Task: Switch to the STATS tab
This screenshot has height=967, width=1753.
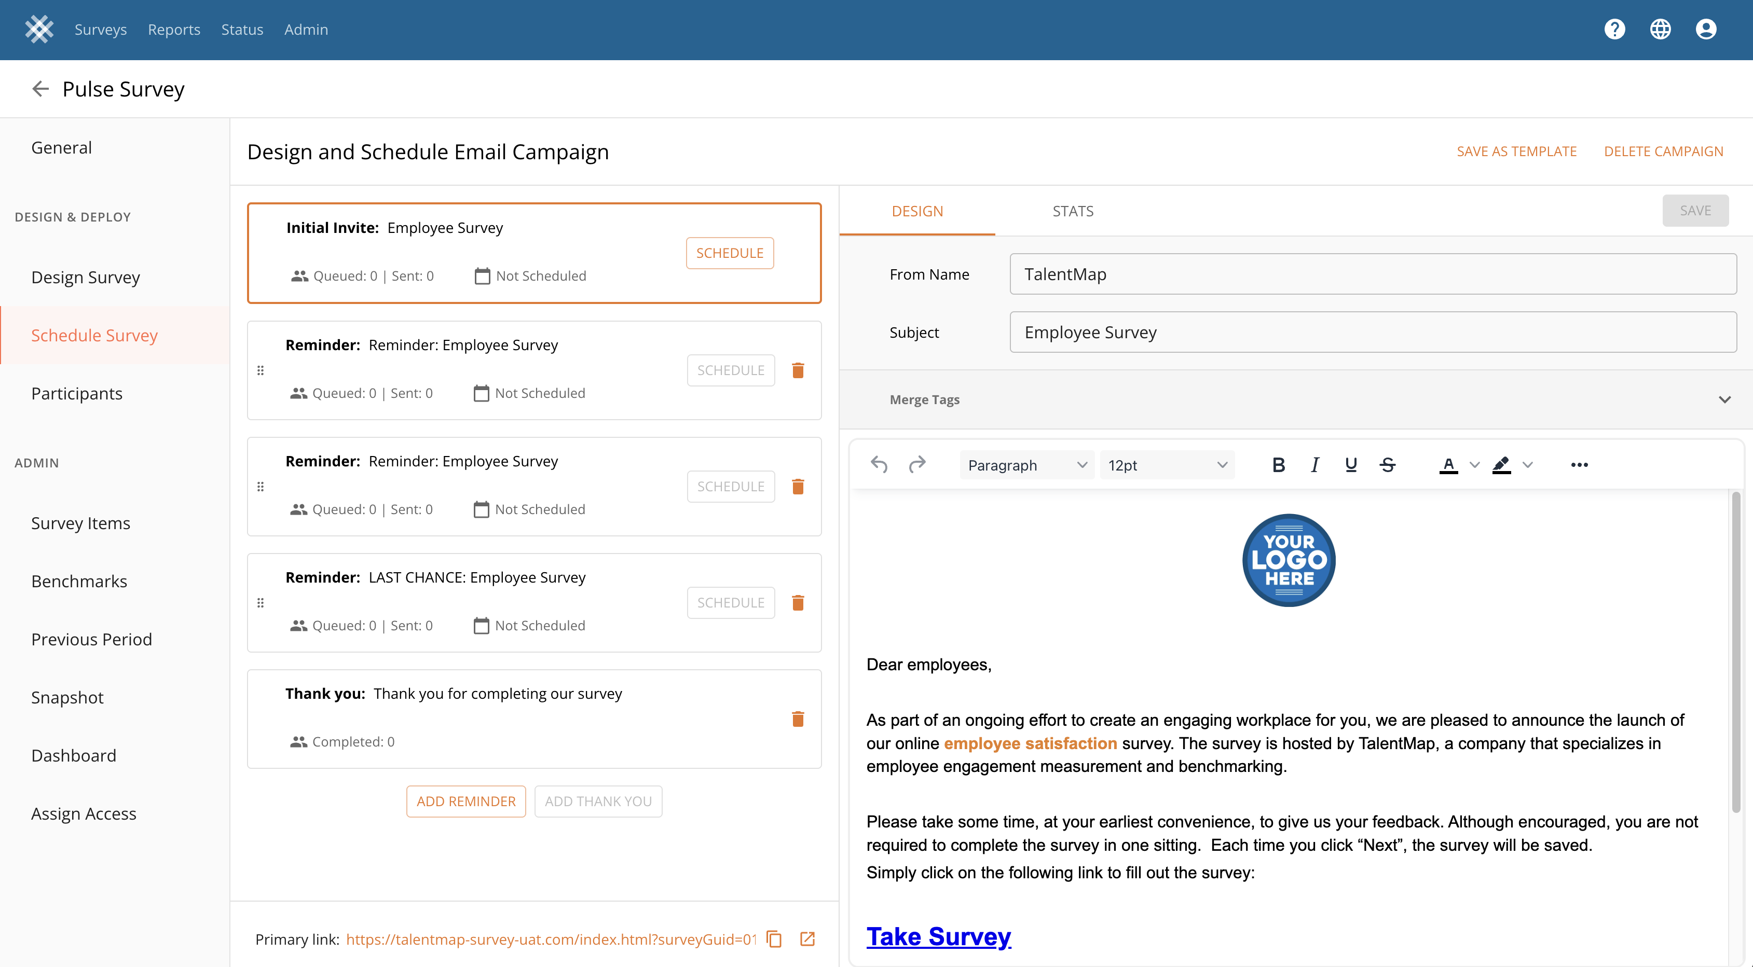Action: click(x=1073, y=211)
